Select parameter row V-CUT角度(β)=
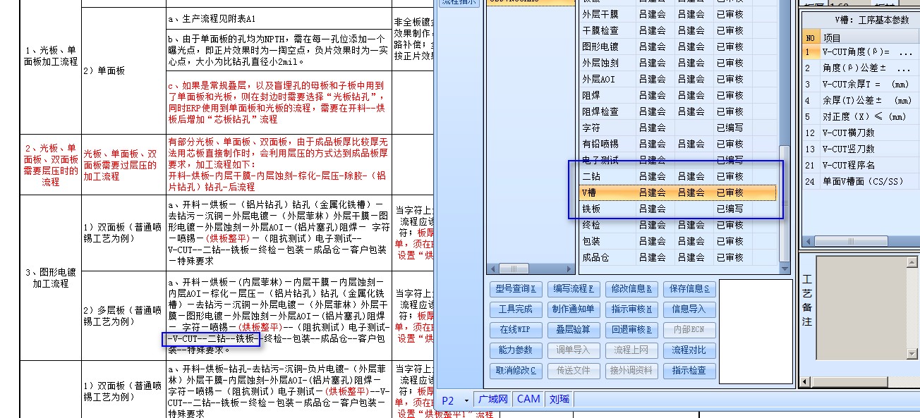This screenshot has width=920, height=418. click(861, 51)
